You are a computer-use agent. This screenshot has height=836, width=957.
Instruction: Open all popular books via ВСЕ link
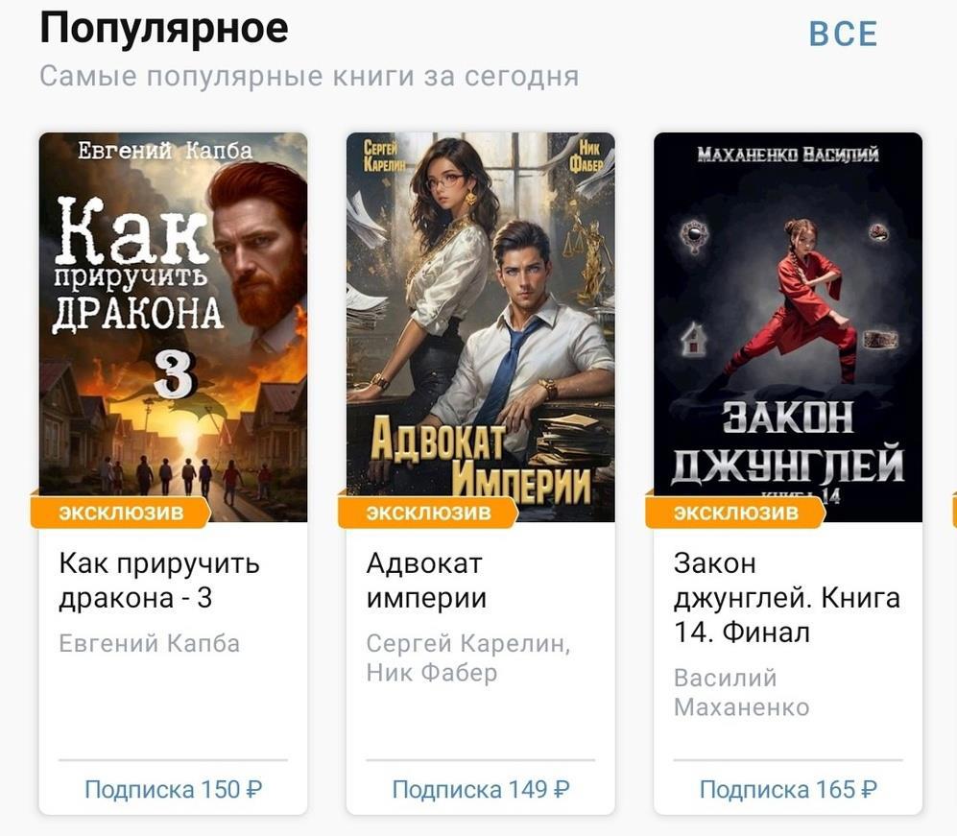point(843,34)
